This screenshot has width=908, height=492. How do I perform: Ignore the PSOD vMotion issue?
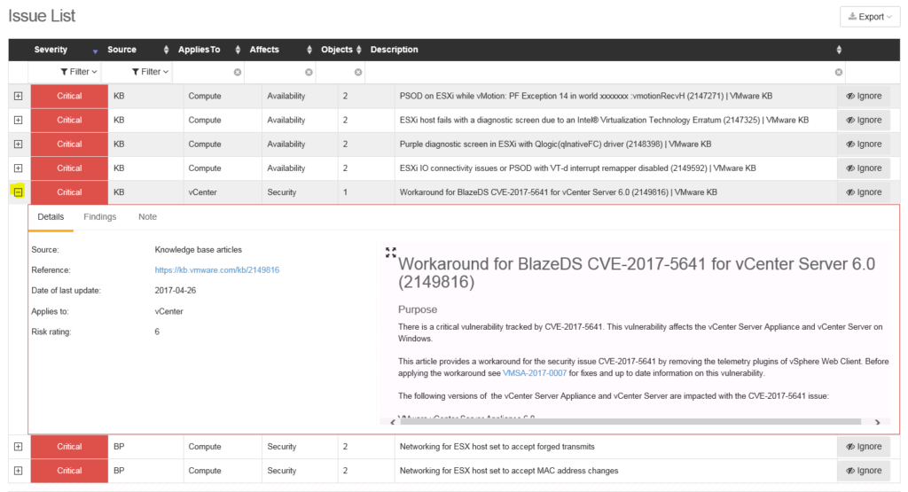click(x=864, y=96)
